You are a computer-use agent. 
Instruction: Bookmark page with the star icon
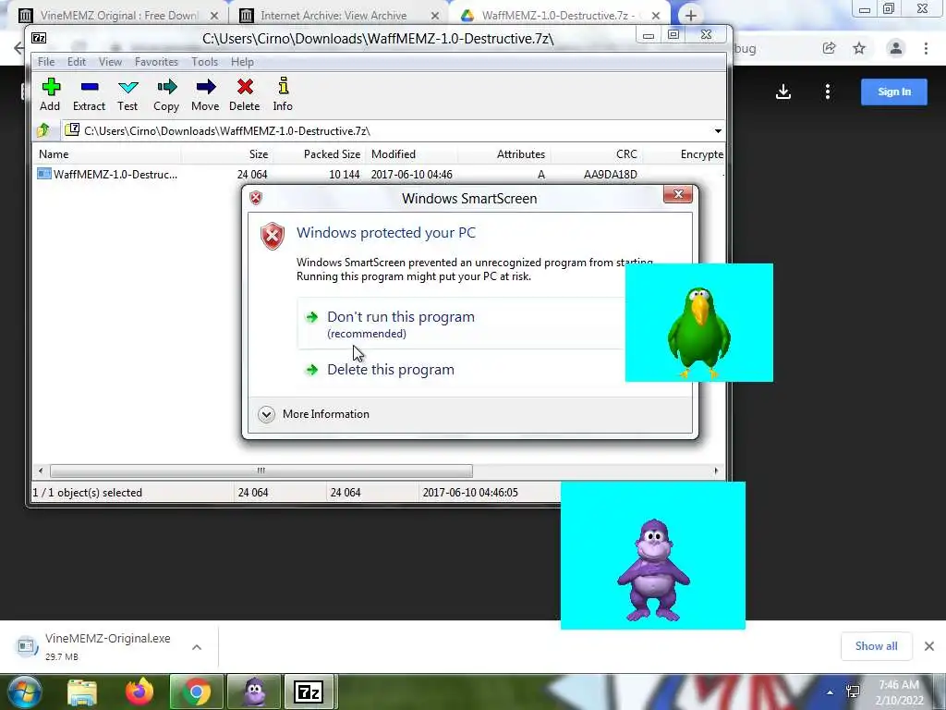[x=859, y=48]
